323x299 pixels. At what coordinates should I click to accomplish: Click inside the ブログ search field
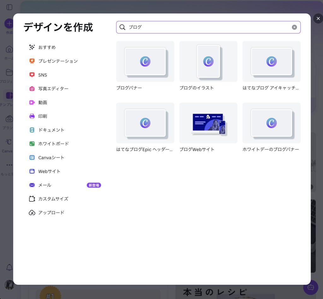(x=208, y=27)
